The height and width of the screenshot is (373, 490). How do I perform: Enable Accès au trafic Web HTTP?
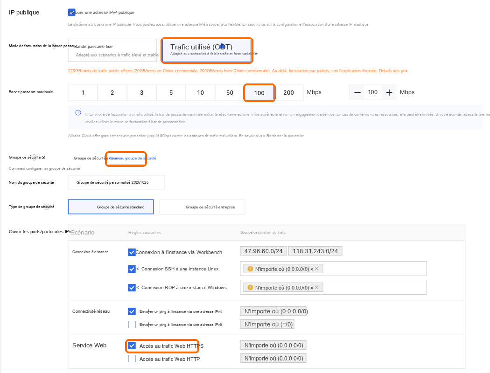point(132,359)
